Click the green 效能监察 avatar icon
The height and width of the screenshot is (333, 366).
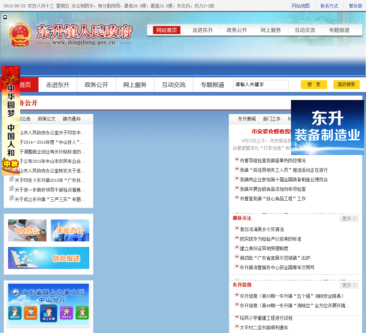(82, 313)
